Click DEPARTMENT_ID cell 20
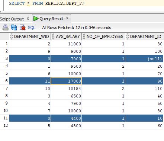Viewport: 164px width, 141px height. tap(144, 66)
